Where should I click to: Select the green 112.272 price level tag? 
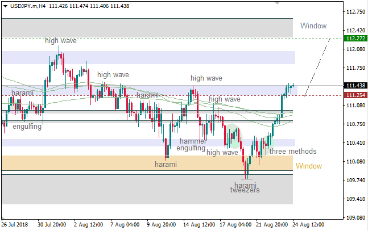coord(355,38)
